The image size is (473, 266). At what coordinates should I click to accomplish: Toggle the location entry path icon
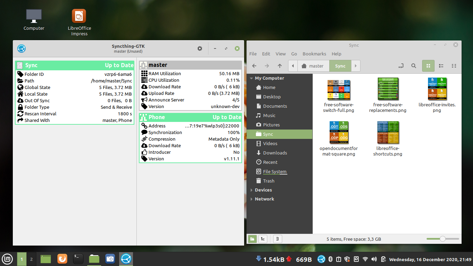[x=401, y=66]
